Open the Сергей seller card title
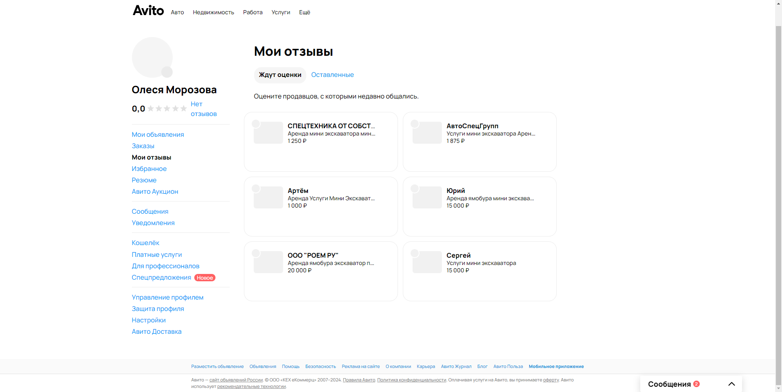 tap(459, 256)
